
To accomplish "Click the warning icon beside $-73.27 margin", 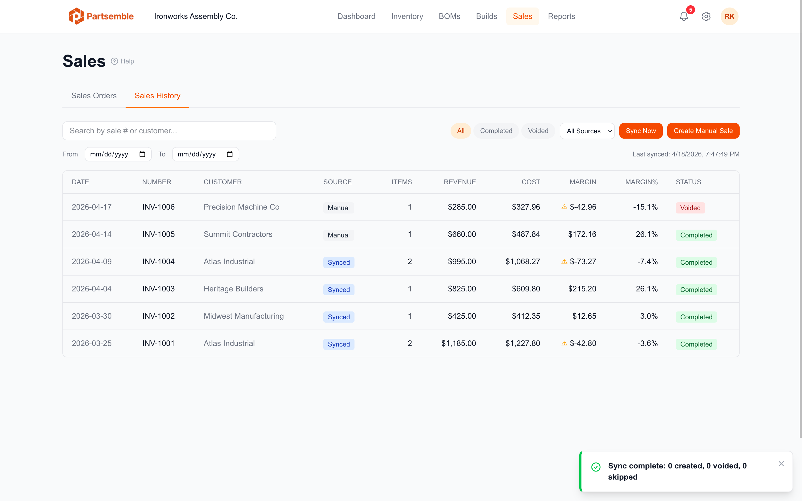I will (x=564, y=261).
